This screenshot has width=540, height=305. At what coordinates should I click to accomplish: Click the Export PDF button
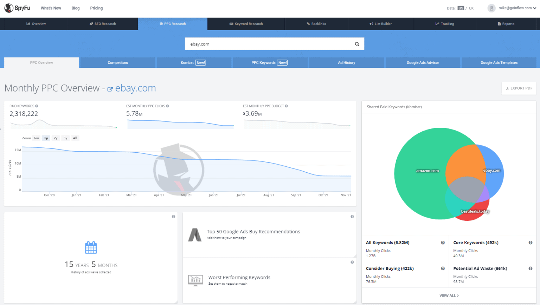coord(519,88)
